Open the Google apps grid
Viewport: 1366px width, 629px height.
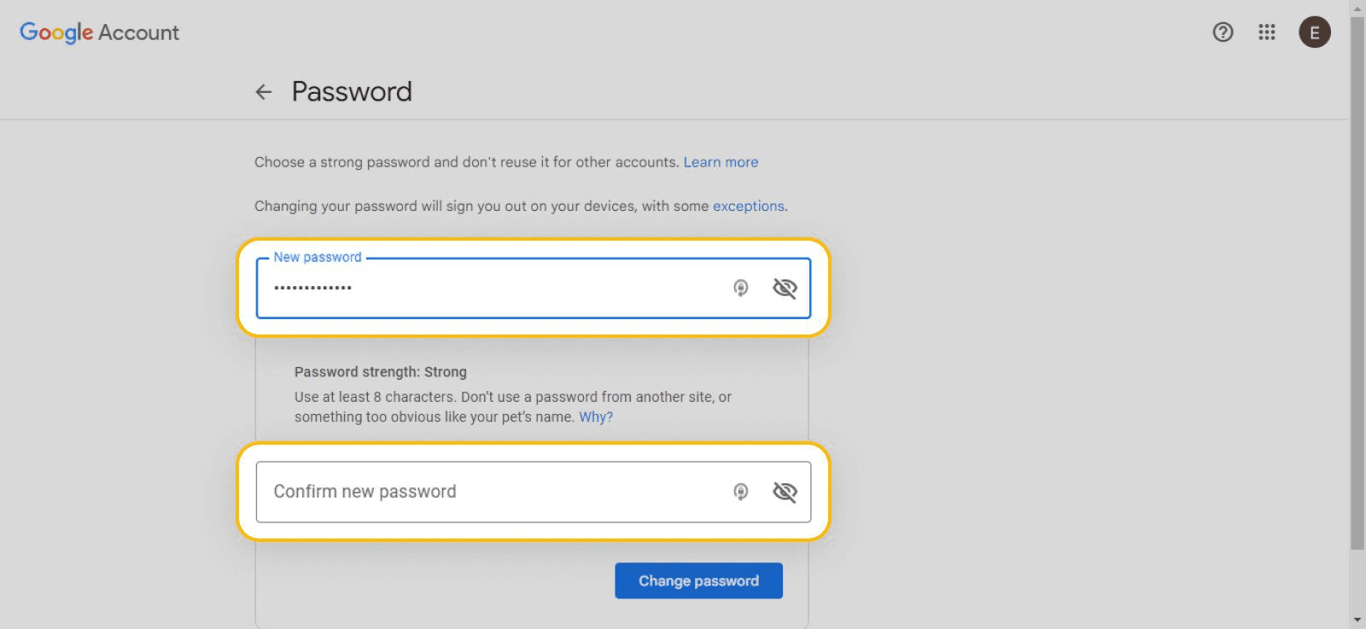(x=1267, y=32)
